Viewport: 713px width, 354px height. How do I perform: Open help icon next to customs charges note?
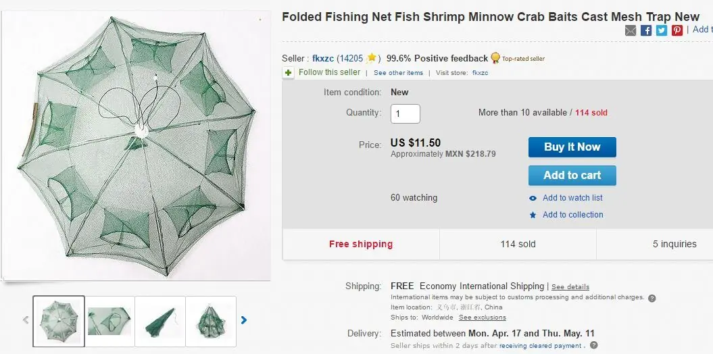(x=651, y=298)
